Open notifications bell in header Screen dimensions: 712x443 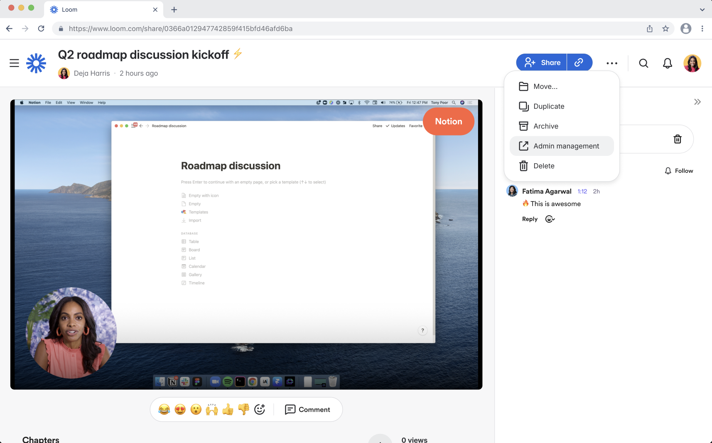coord(667,63)
